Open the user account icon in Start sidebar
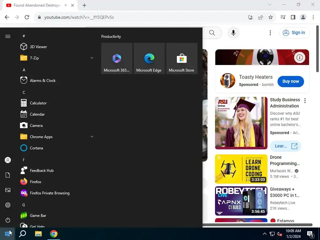Screen dimensions: 320x240 pos(8,160)
